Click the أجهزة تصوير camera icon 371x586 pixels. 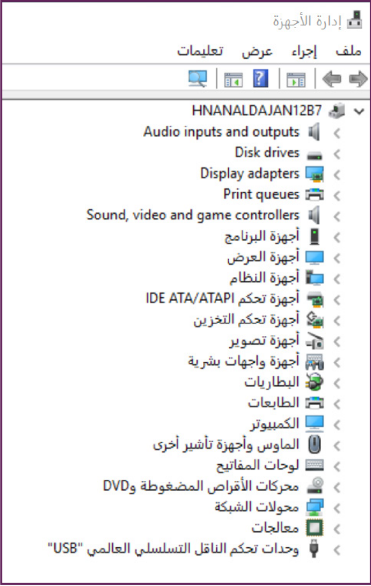point(314,340)
